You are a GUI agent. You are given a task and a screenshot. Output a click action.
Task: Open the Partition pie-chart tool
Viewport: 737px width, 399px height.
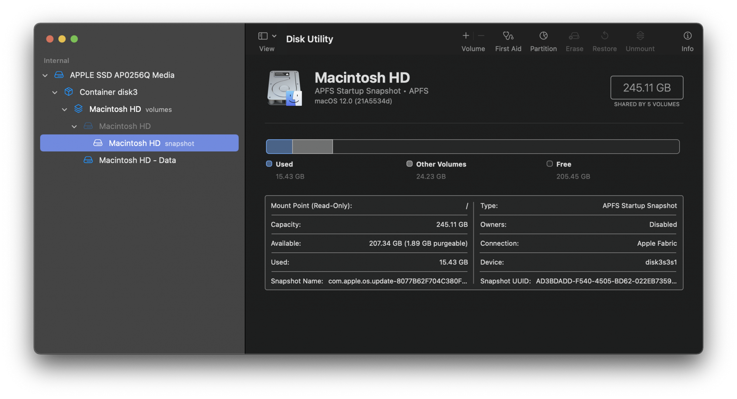pos(544,36)
